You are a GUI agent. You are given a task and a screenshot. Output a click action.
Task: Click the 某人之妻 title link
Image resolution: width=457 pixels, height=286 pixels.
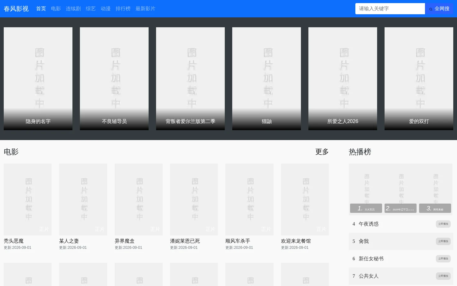[69, 241]
